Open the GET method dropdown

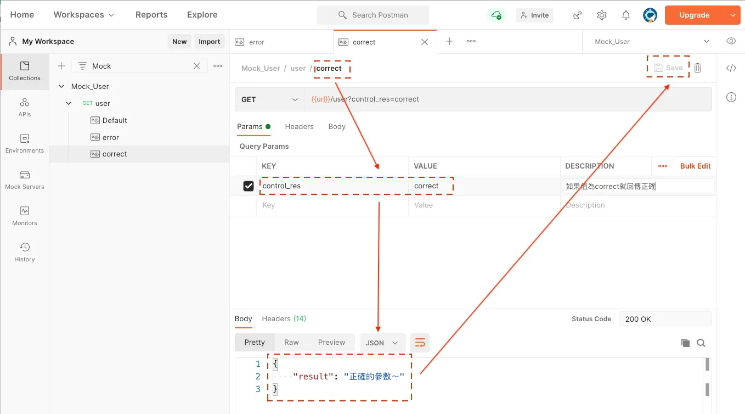tap(269, 99)
